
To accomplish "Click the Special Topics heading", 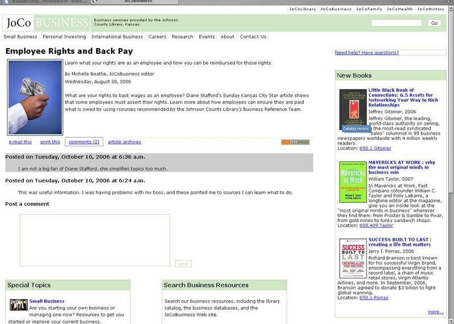I will (x=29, y=285).
